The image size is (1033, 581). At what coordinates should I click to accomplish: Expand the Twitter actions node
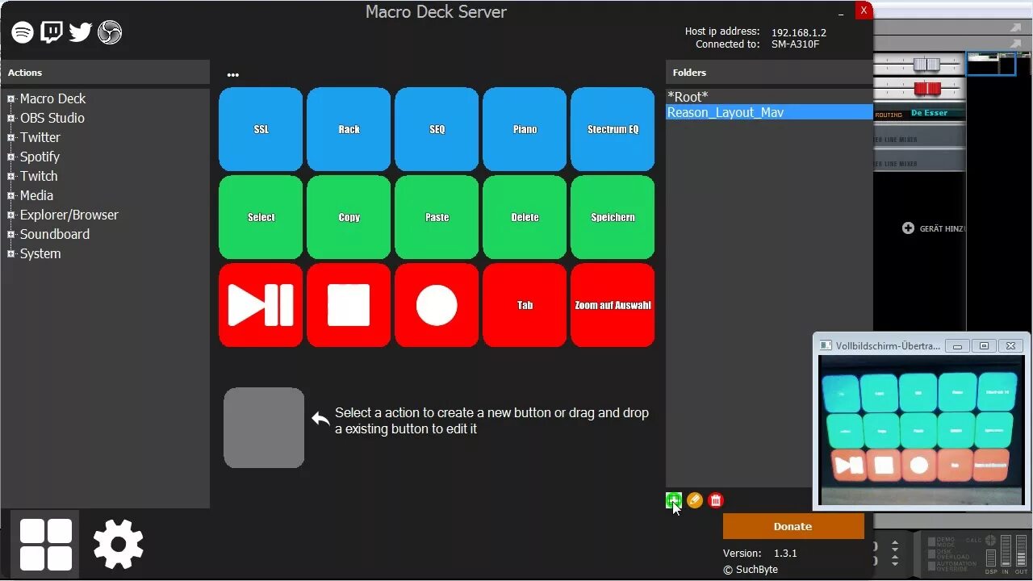[x=11, y=138]
